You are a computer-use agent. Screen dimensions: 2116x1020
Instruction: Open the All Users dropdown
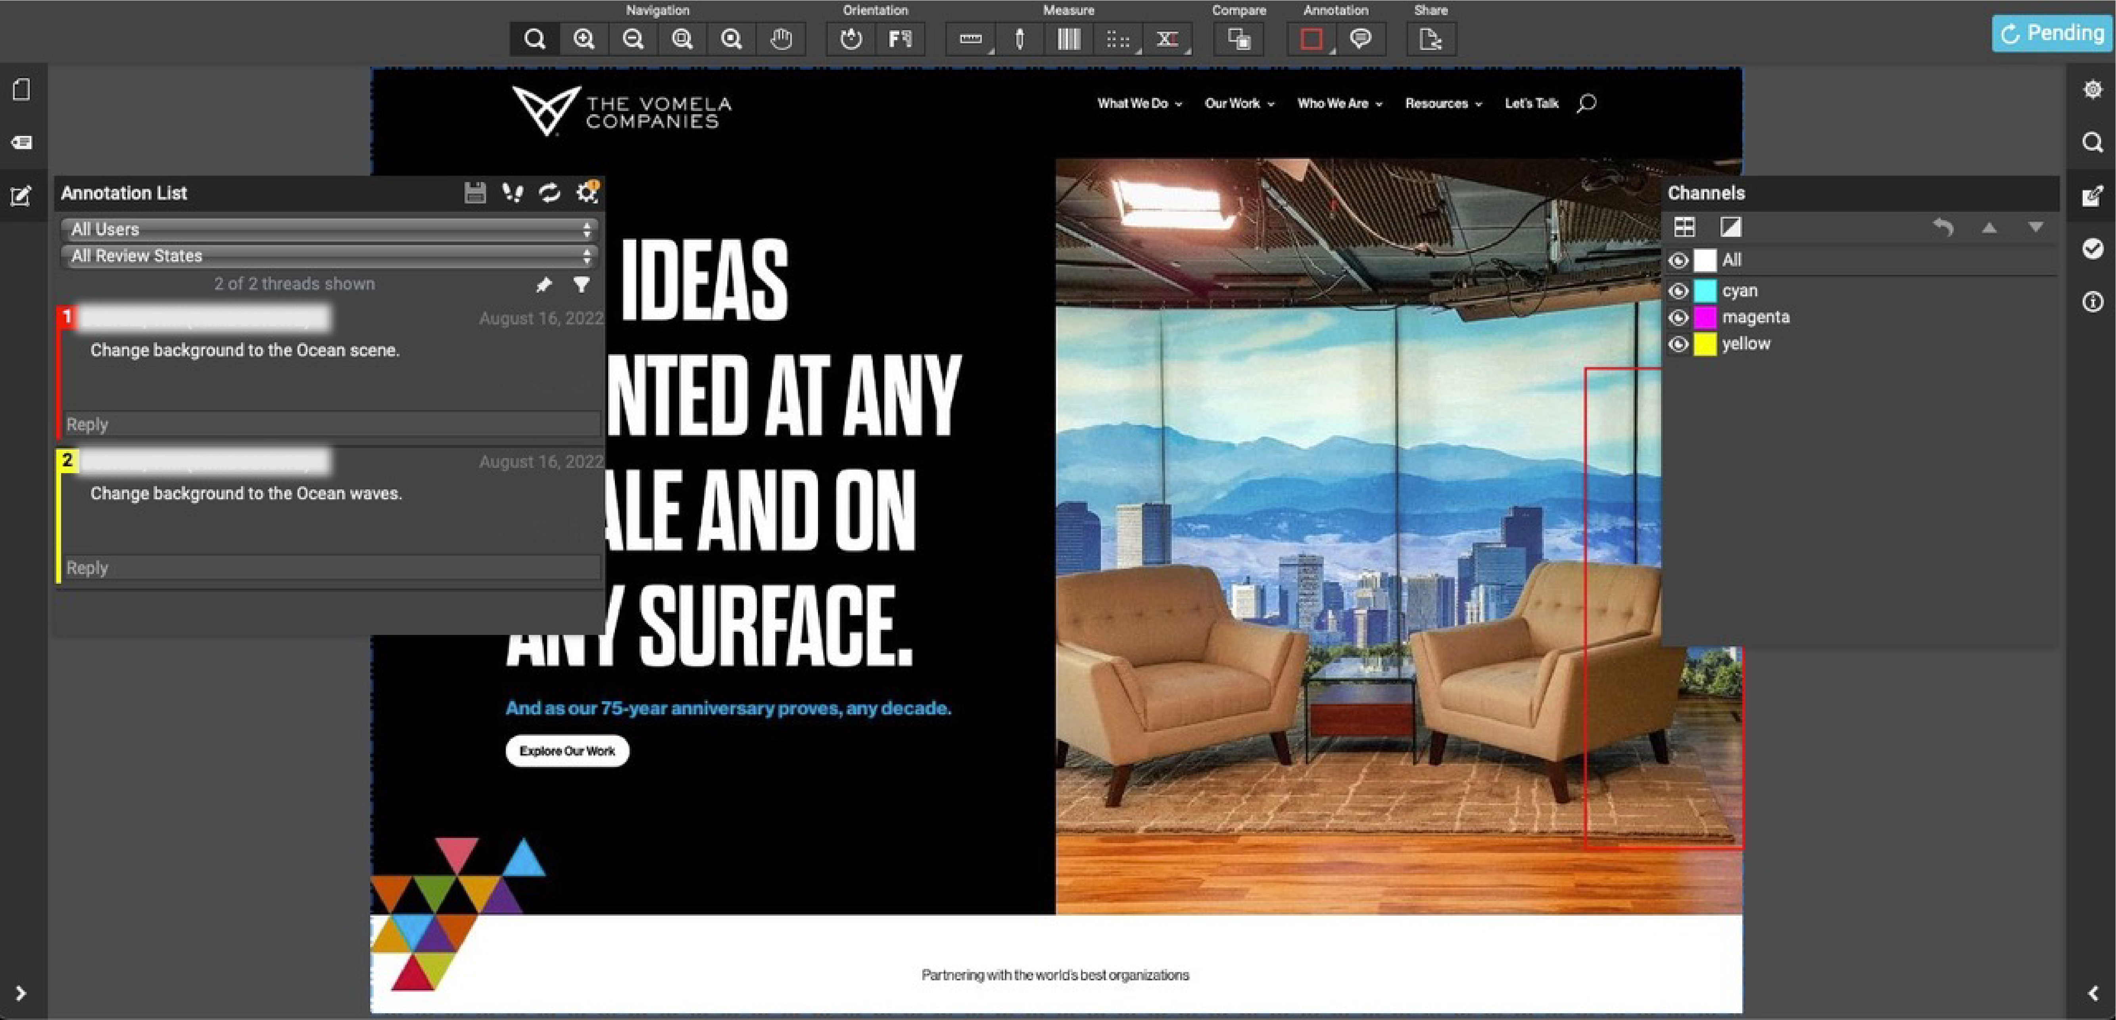(328, 229)
